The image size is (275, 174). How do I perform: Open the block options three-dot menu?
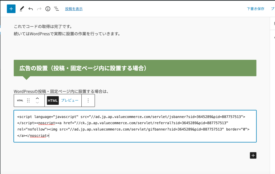(88, 101)
